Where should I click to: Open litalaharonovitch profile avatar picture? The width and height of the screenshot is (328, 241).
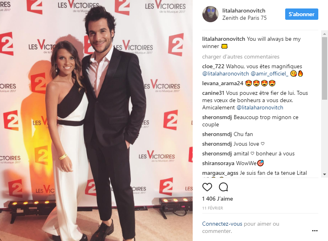click(210, 14)
